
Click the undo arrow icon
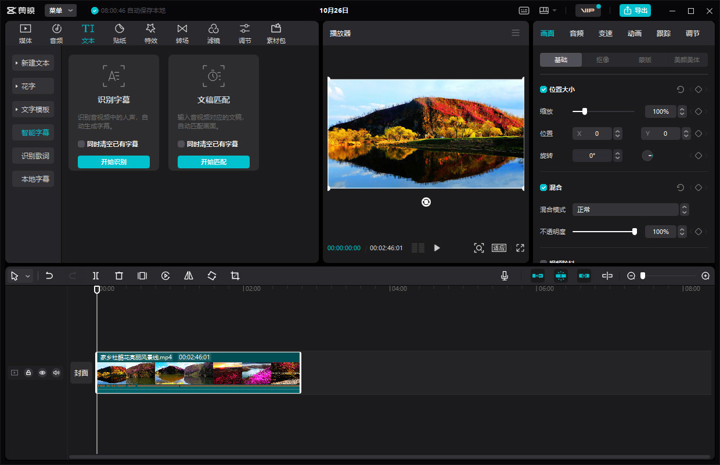coord(49,276)
